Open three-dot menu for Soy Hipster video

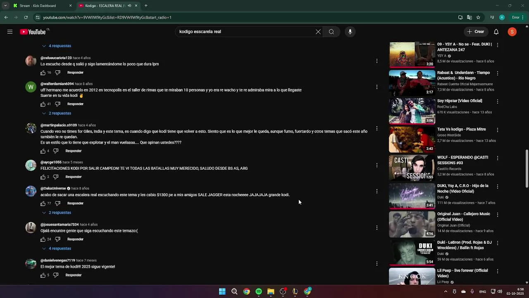click(497, 101)
